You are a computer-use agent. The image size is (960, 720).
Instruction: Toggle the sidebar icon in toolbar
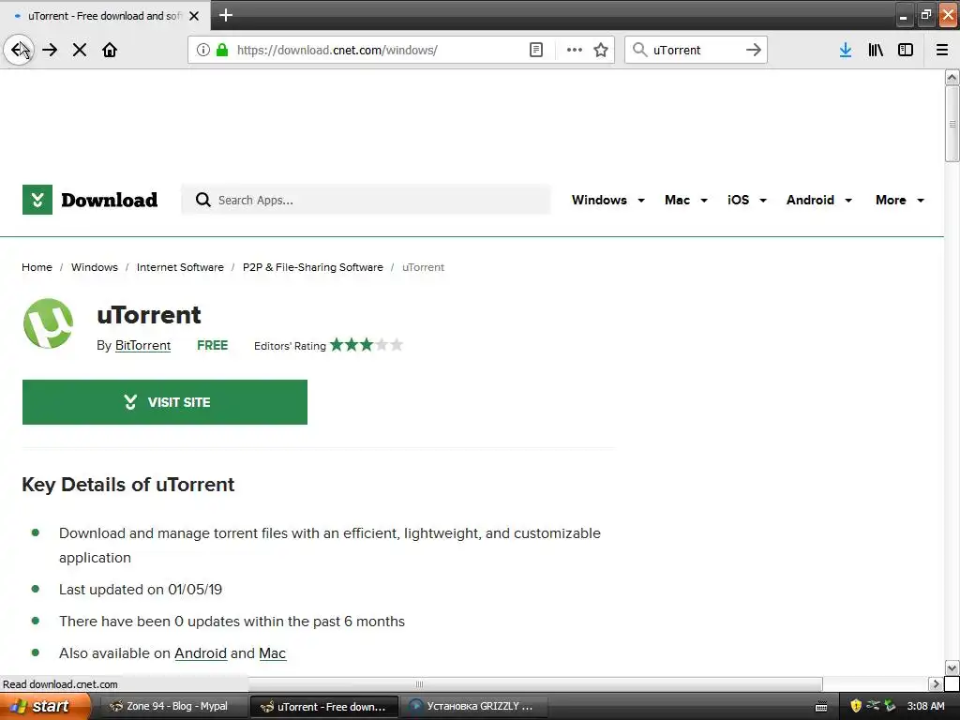(x=906, y=50)
